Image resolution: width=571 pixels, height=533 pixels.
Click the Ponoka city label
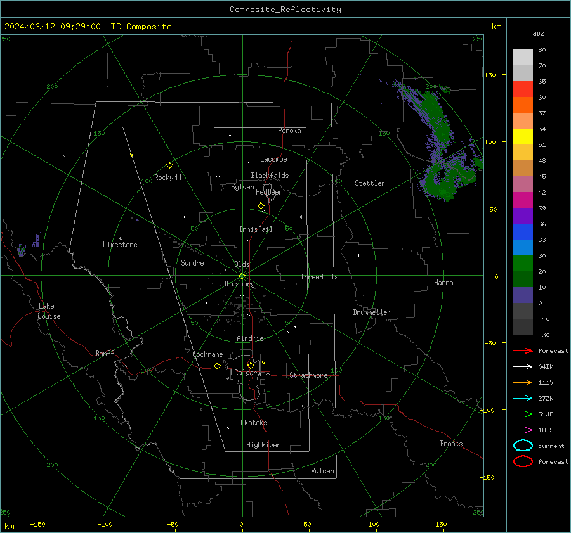289,131
